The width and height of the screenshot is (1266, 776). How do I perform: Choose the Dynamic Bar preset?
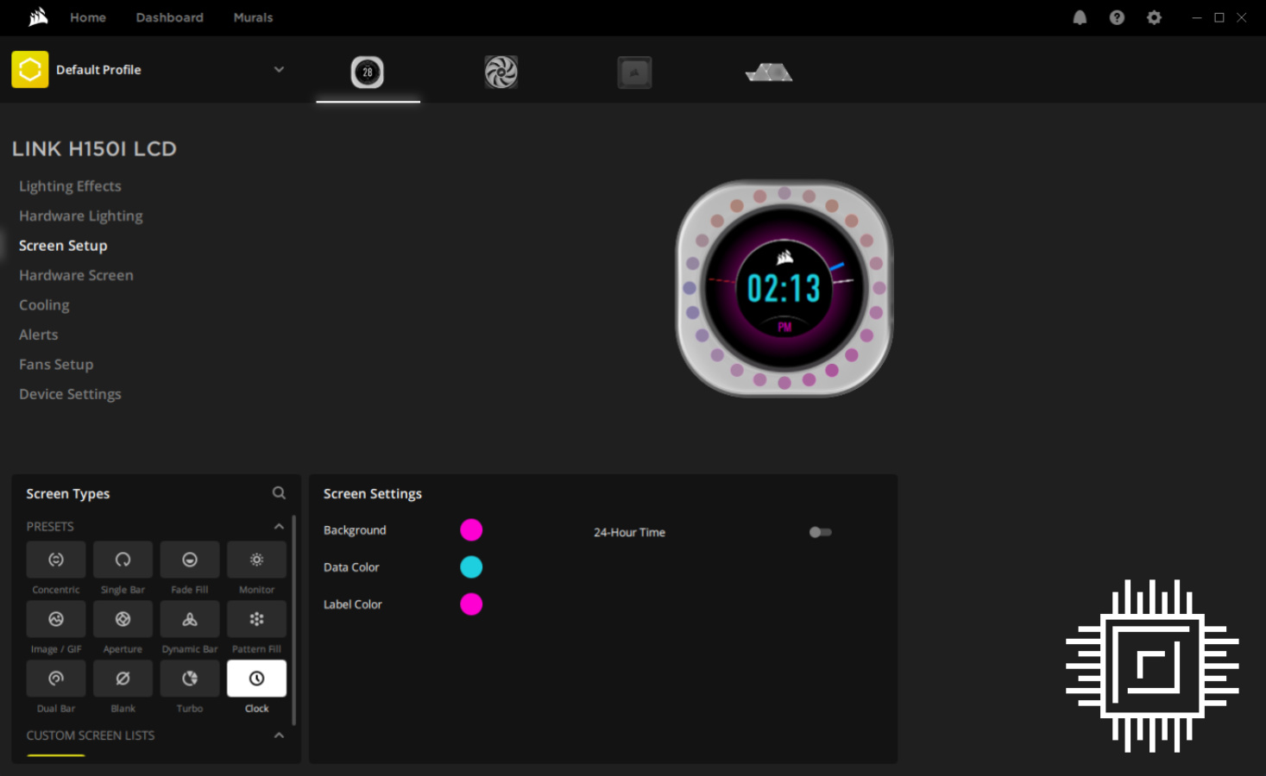coord(190,620)
